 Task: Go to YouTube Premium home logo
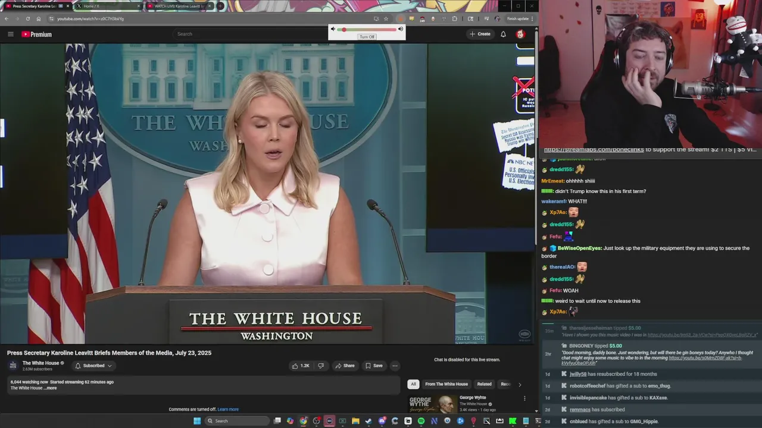point(37,34)
